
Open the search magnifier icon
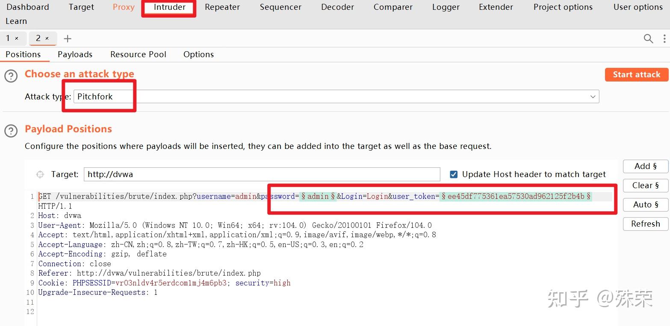648,39
